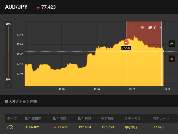178x134 pixels.
Task: Click the AUD/JPY cell in the trade row
Action: click(32, 127)
